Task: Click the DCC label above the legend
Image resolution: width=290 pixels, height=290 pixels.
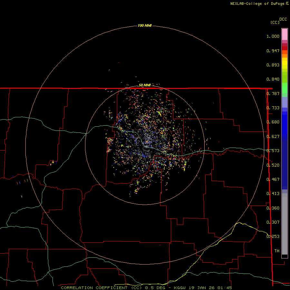Action: [283, 19]
